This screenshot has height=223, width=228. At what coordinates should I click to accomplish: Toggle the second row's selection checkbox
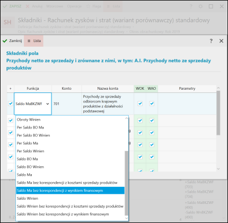[11, 121]
